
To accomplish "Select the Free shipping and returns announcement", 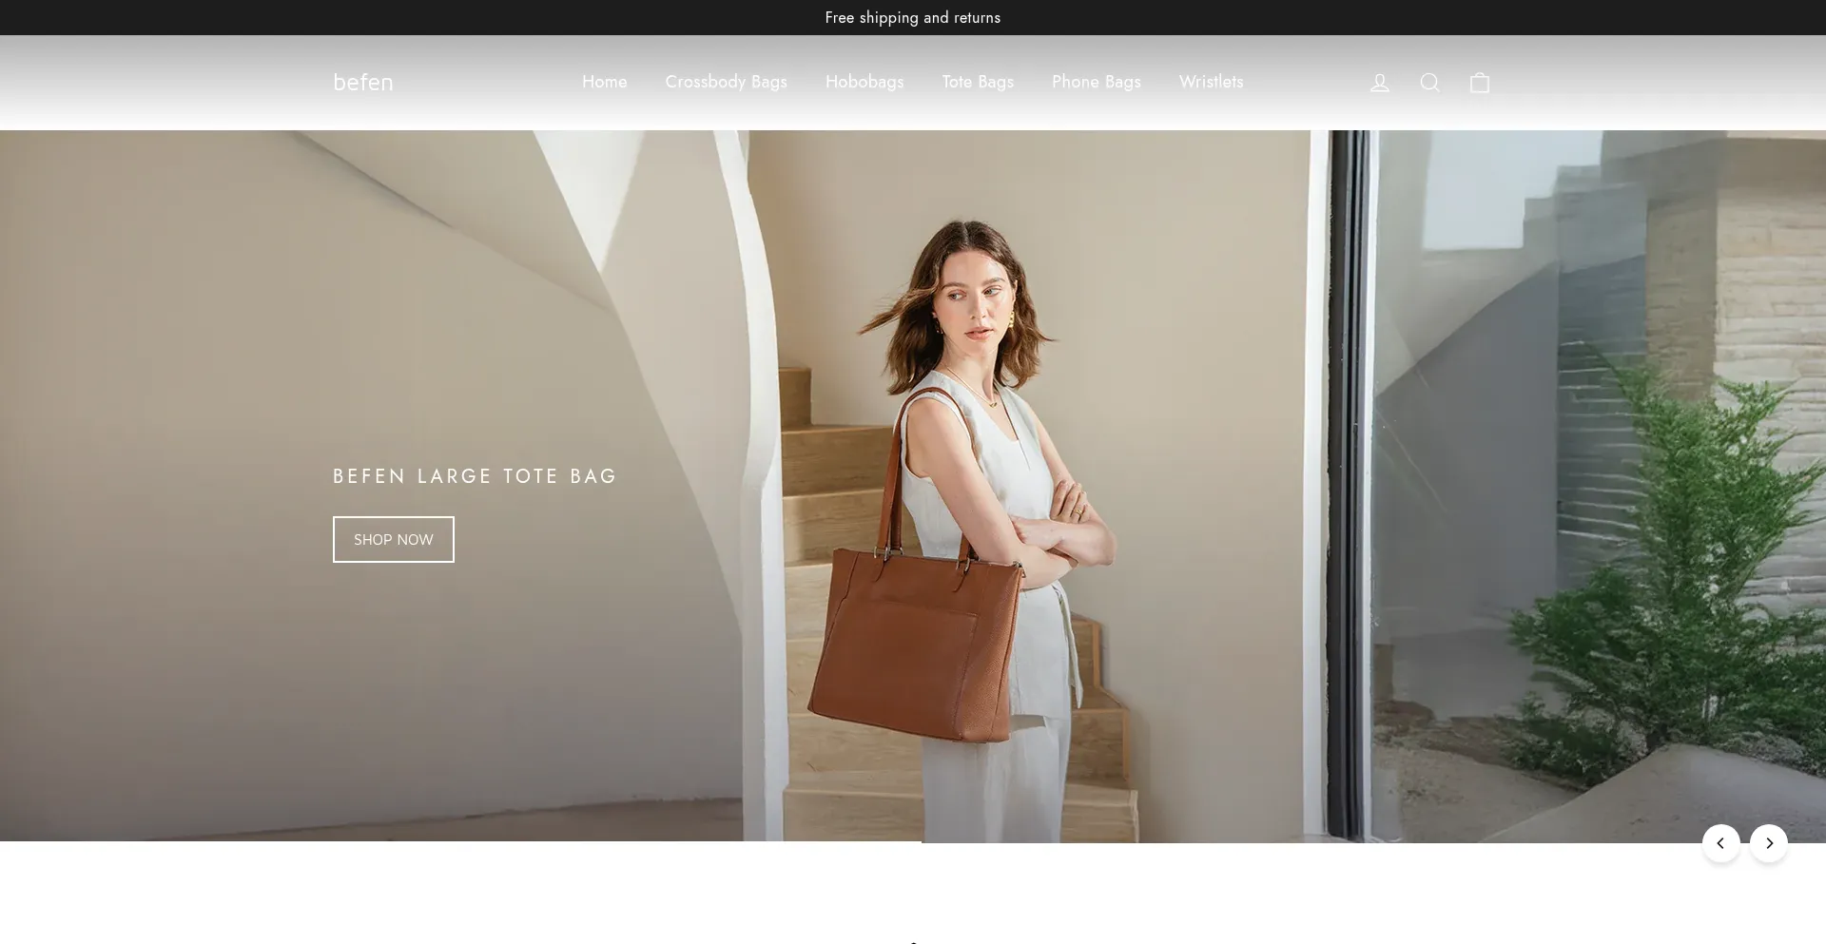I will 913,17.
